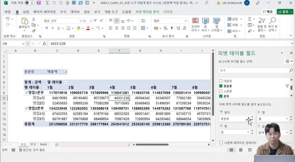Image resolution: width=295 pixels, height=162 pixels.
Task: Click the borders icon in font group
Action: coord(69,28)
